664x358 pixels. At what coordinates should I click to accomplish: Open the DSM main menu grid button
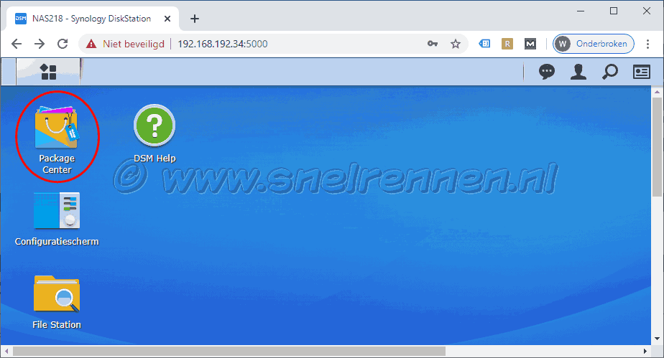(x=48, y=72)
